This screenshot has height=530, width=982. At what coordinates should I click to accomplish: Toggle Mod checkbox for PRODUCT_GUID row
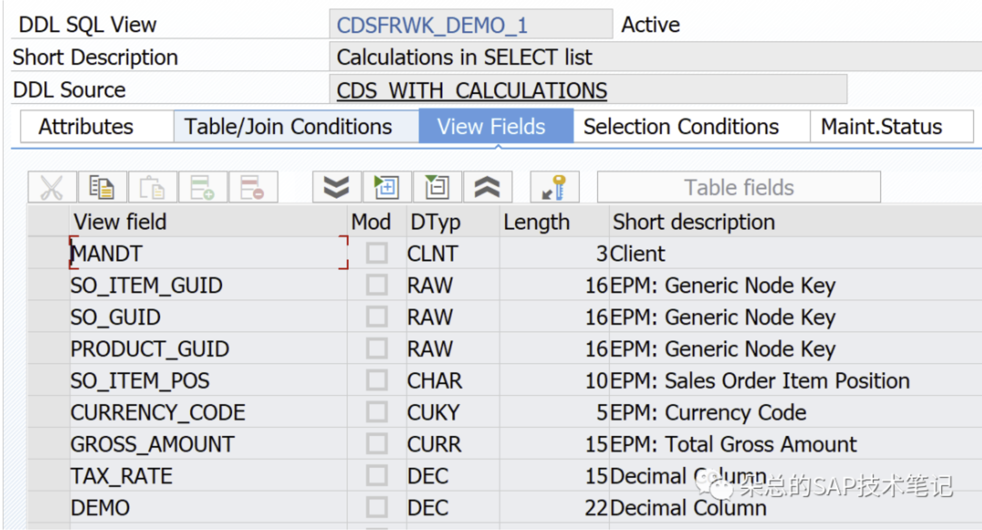point(376,348)
